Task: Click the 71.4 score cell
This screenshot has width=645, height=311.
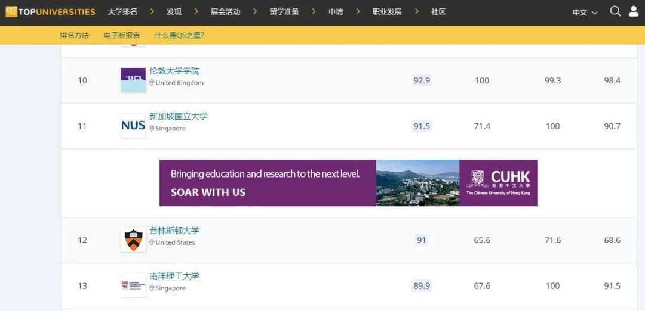Action: click(482, 126)
